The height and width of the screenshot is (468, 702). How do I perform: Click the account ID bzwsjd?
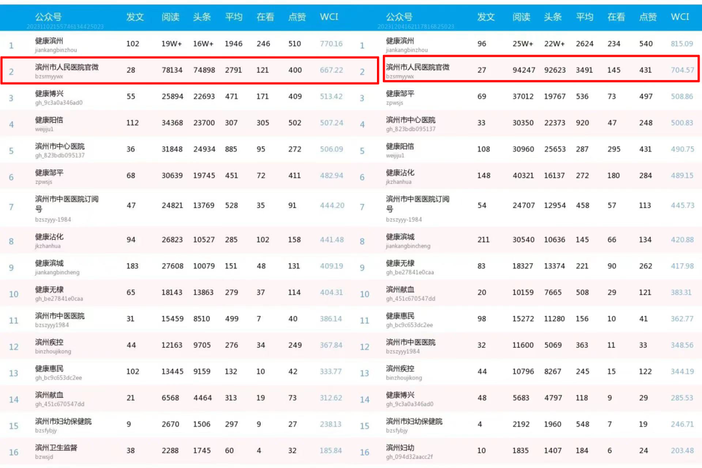coord(44,457)
